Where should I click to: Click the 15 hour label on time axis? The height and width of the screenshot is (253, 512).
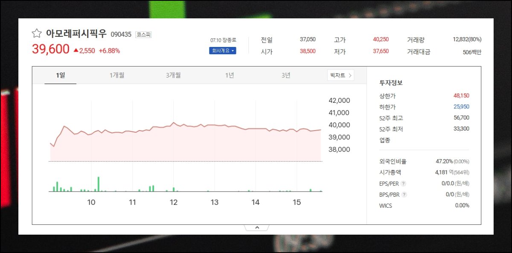pos(297,202)
